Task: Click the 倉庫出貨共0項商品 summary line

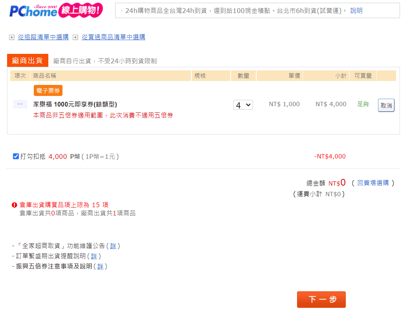Action: point(77,213)
